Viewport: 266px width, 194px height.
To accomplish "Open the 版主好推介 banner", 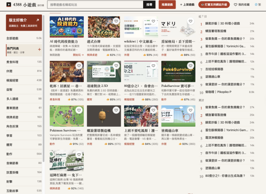I will click(24, 23).
